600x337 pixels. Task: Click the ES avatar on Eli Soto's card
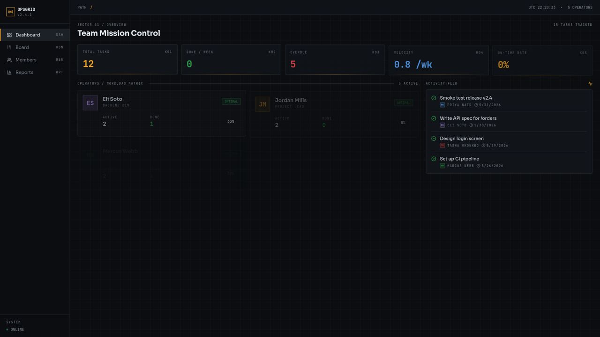tap(90, 103)
